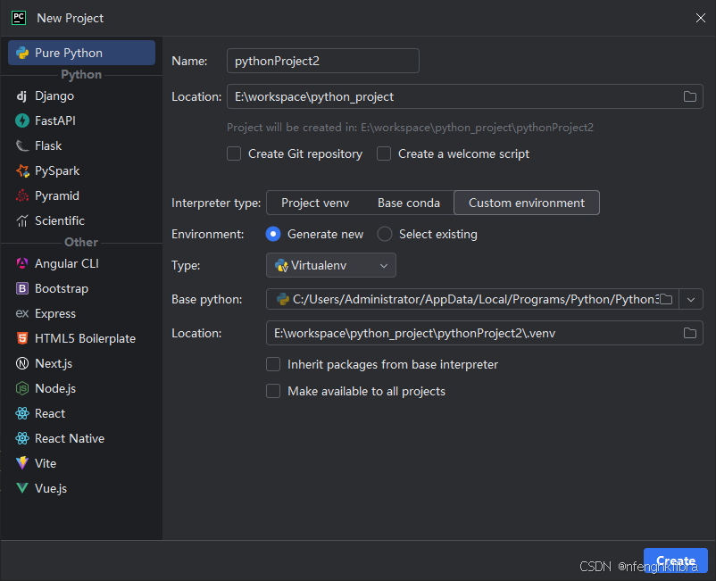
Task: Choose the Node.js project icon
Action: (22, 388)
